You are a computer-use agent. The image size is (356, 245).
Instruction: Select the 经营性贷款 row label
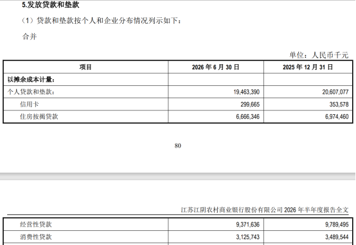click(x=36, y=224)
